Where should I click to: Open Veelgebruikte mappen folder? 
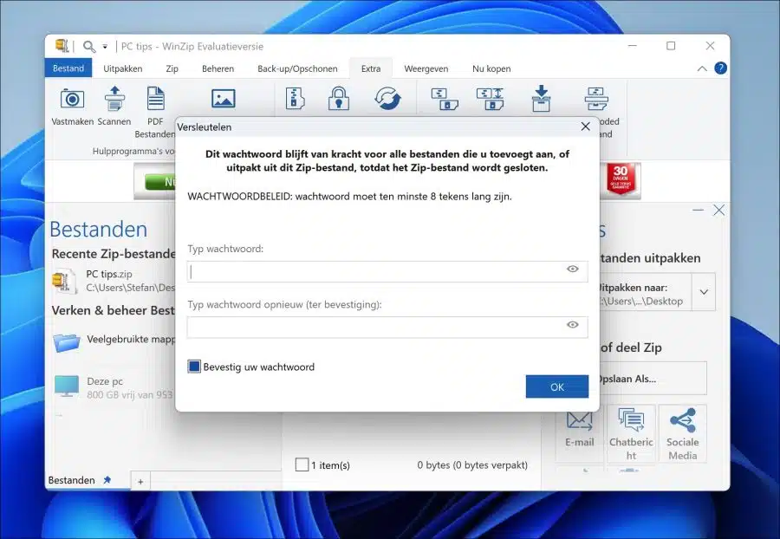(x=114, y=341)
